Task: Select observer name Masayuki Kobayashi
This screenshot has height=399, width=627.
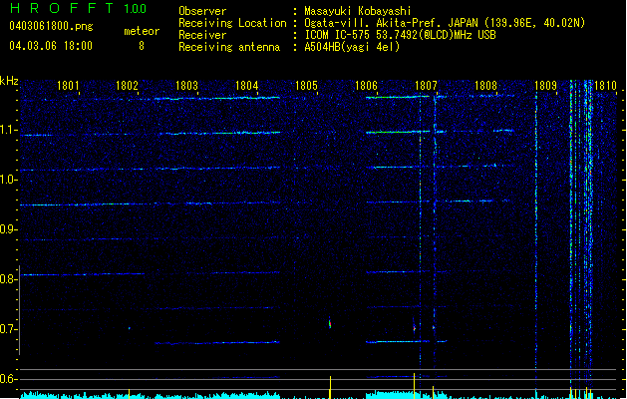Action: (358, 11)
